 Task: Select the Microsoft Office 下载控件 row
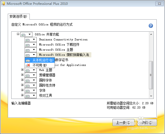tap(59, 44)
